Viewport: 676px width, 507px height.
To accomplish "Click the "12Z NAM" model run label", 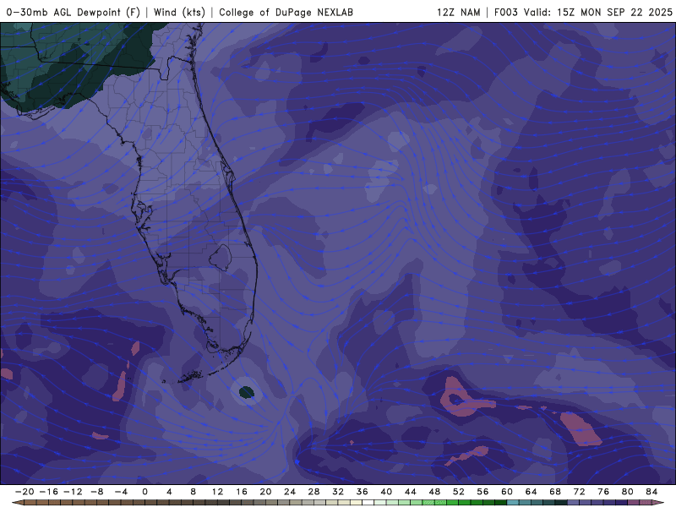I will point(459,12).
